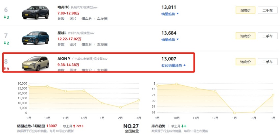
Task: Click 二手车 button for 星越L
Action: pos(268,36)
